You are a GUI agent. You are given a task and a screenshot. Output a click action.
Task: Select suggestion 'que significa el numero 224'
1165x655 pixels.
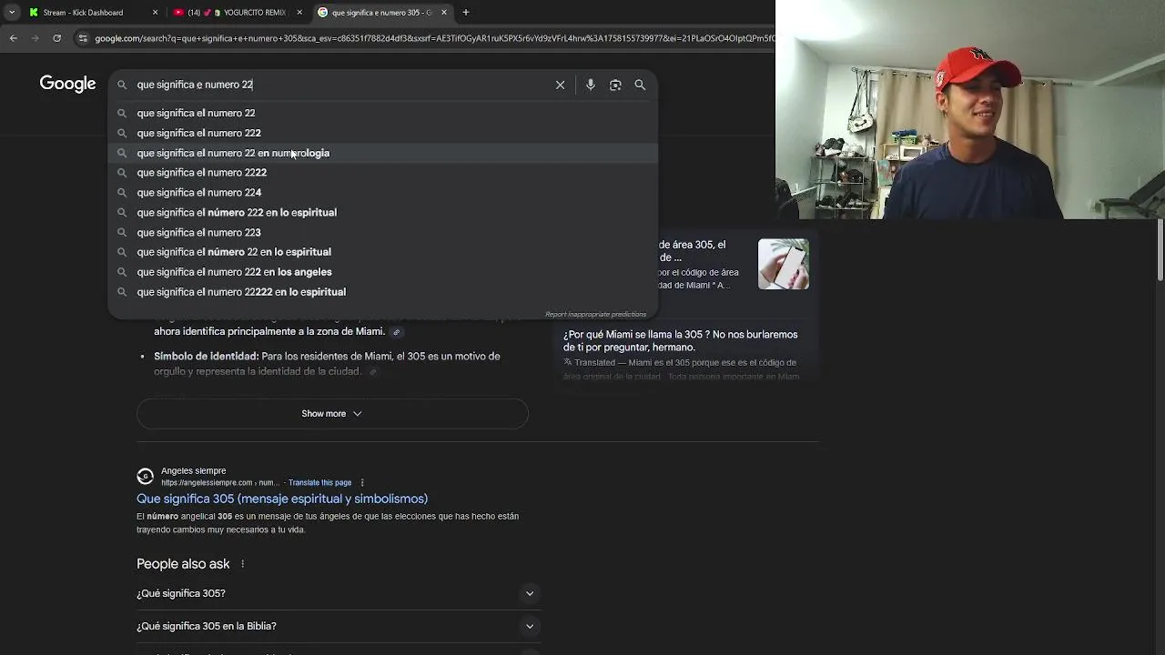pos(382,193)
